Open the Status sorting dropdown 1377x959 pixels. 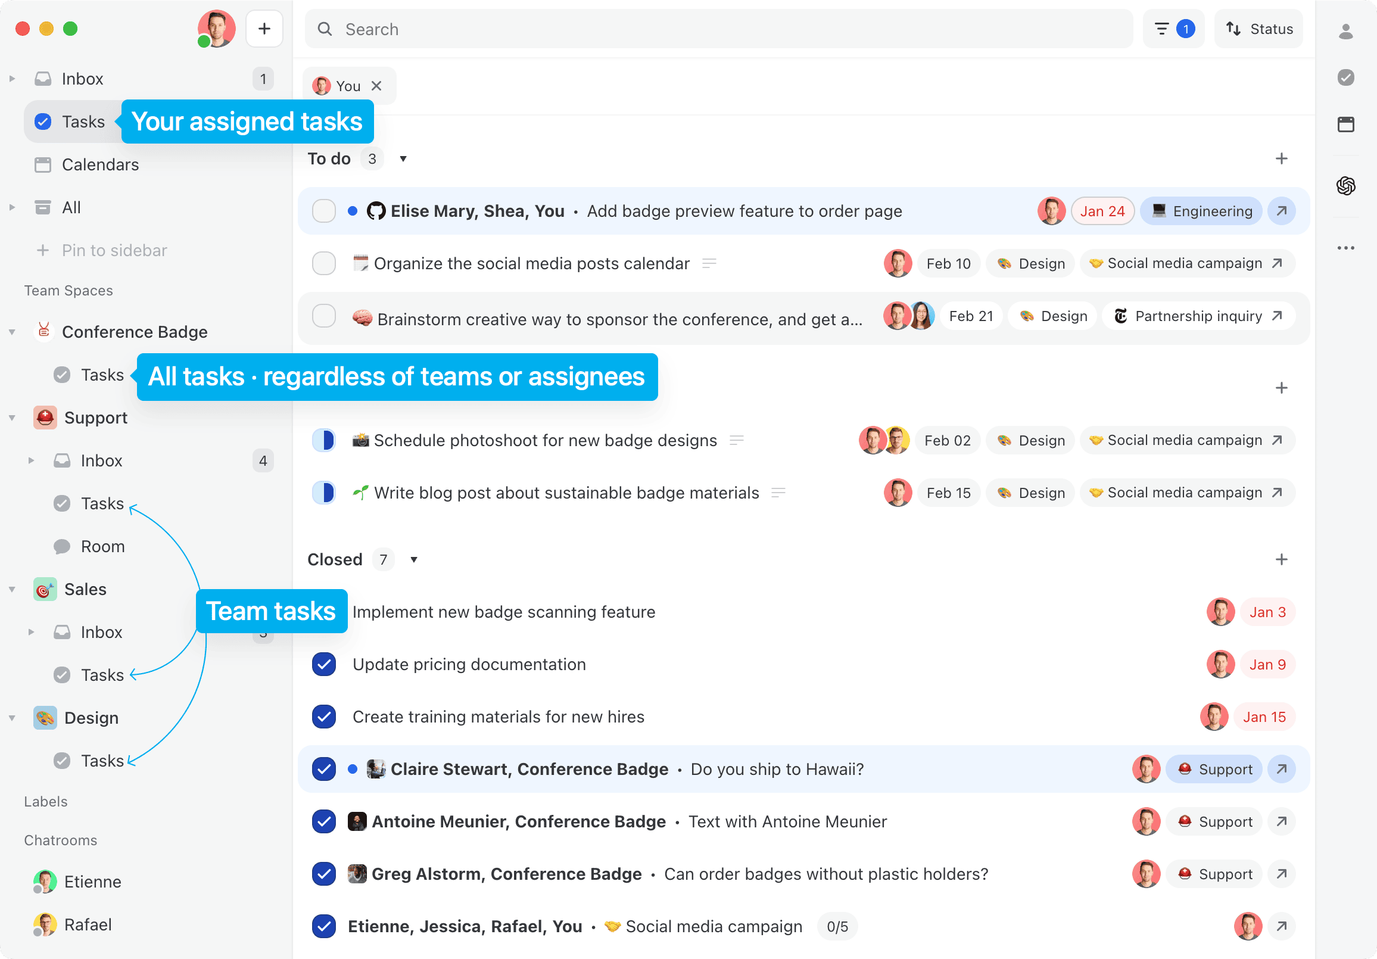1258,28
